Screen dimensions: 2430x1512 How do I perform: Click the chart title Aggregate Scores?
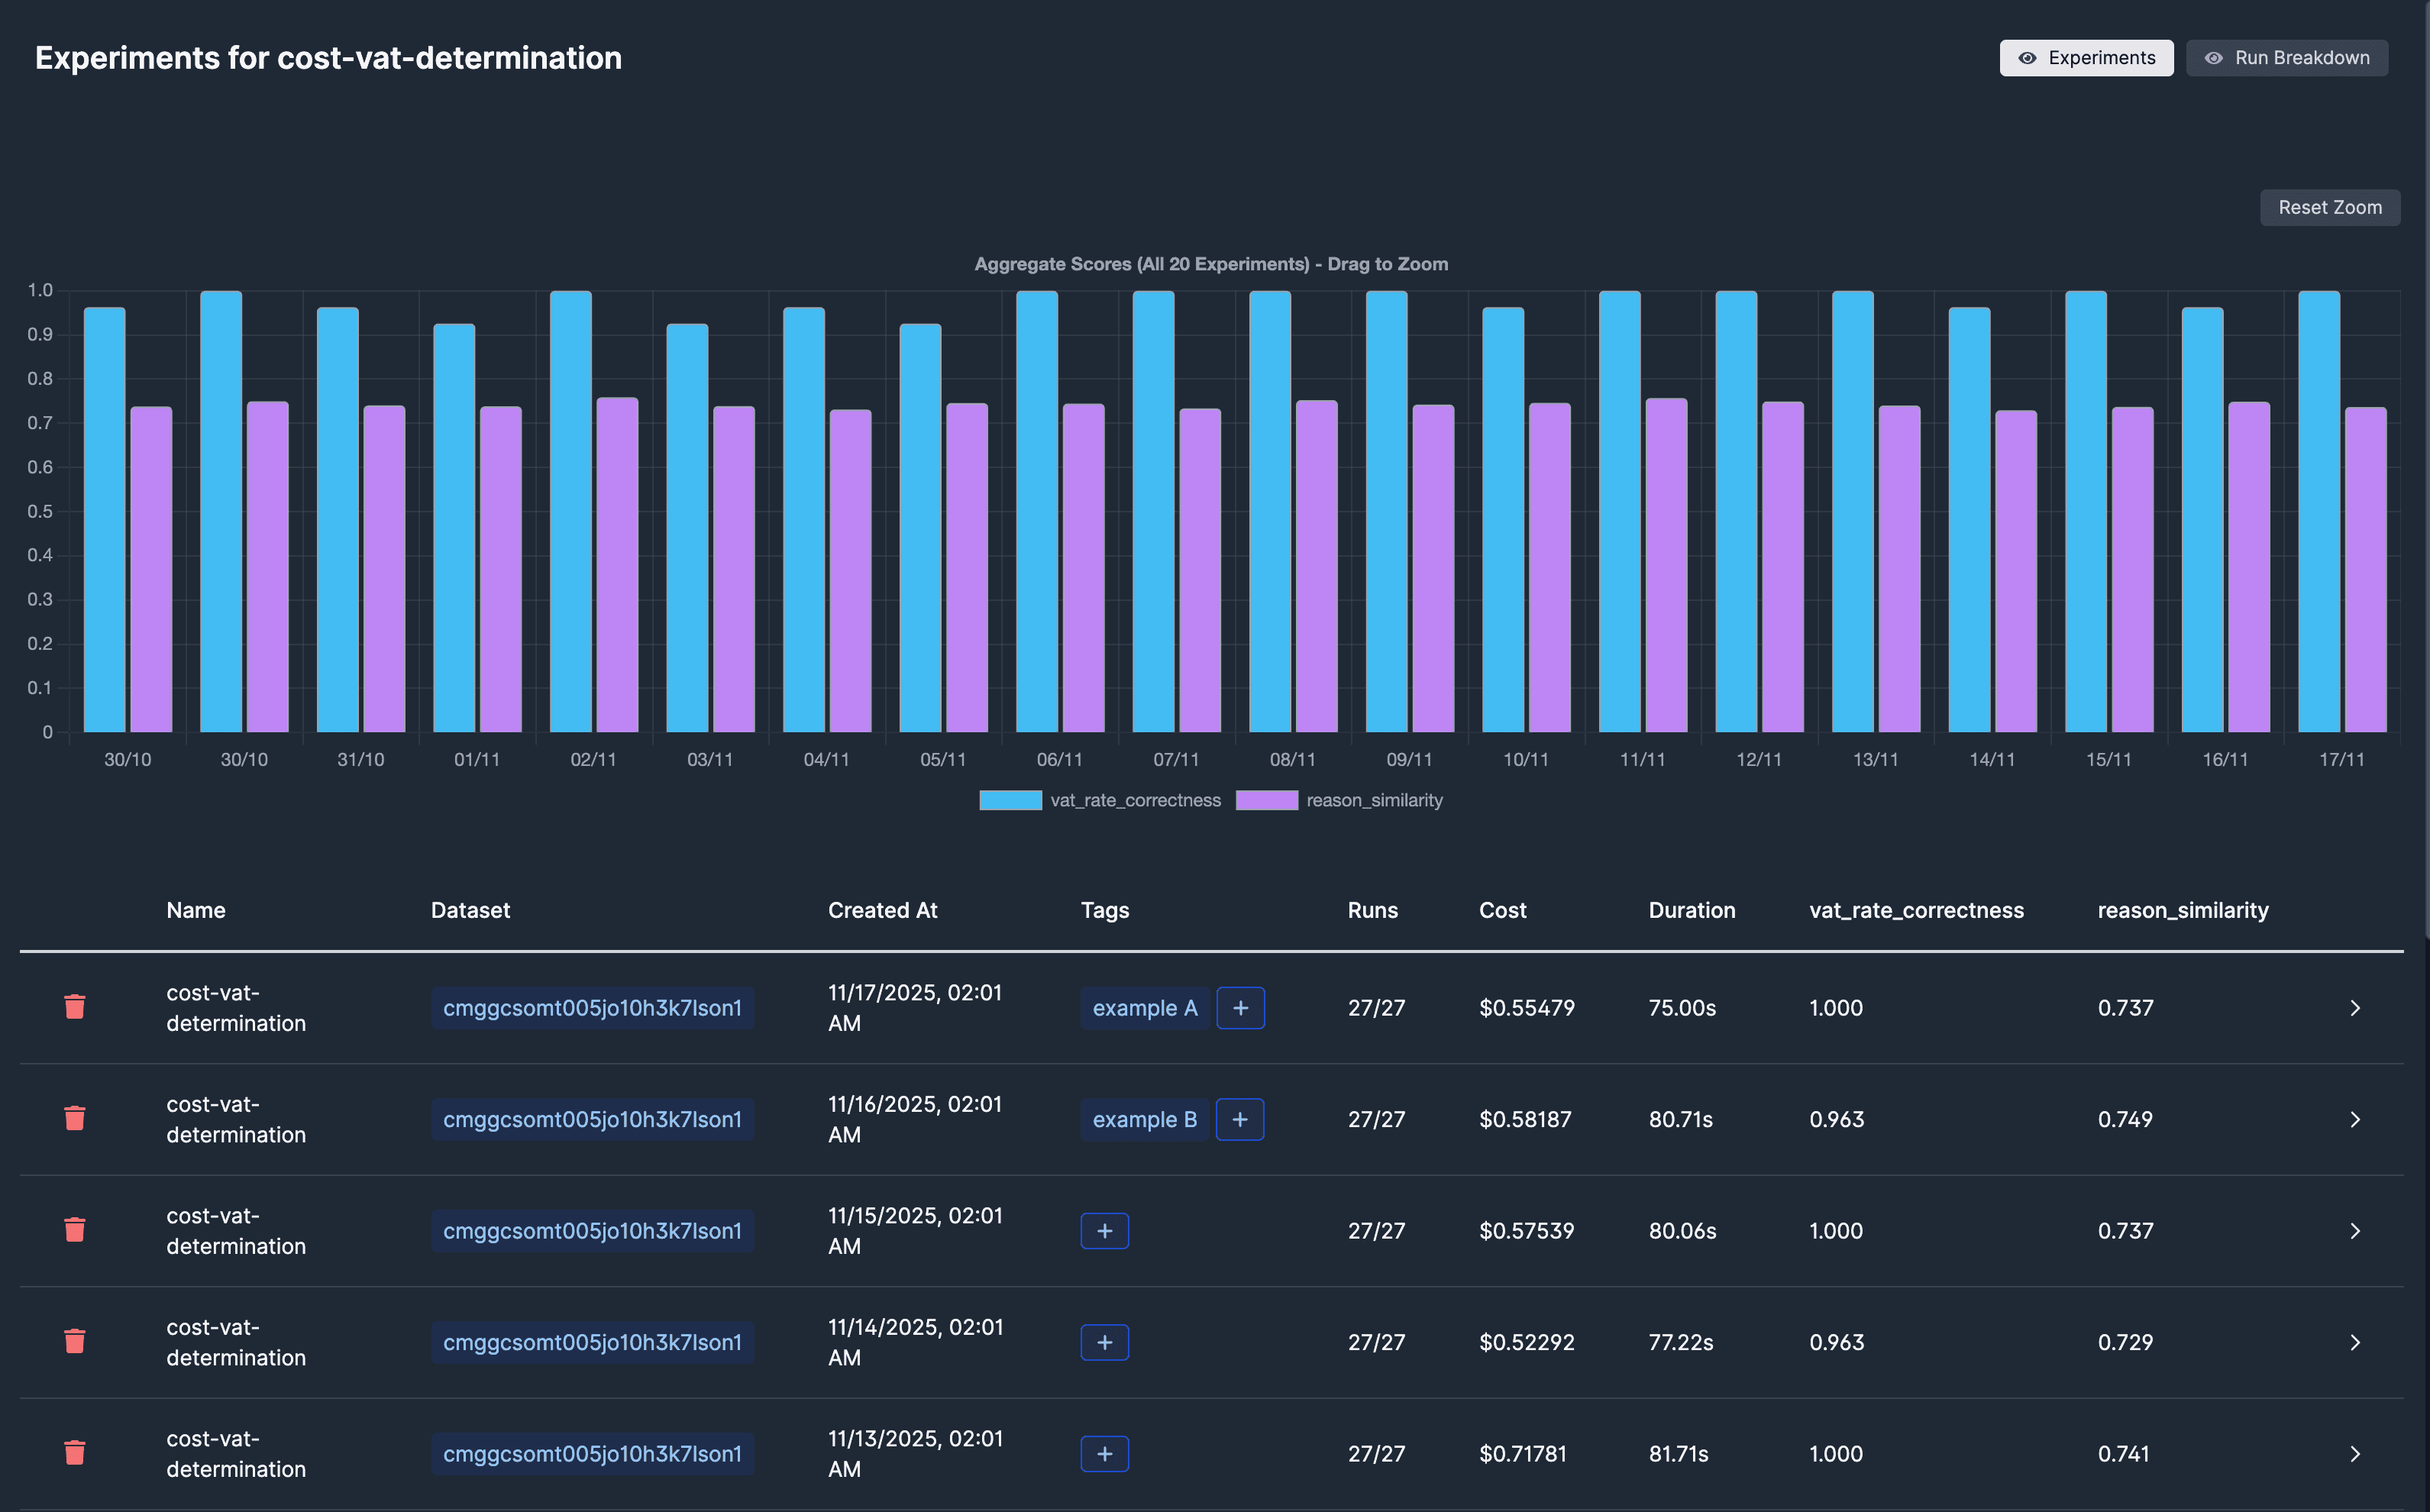(x=1211, y=264)
